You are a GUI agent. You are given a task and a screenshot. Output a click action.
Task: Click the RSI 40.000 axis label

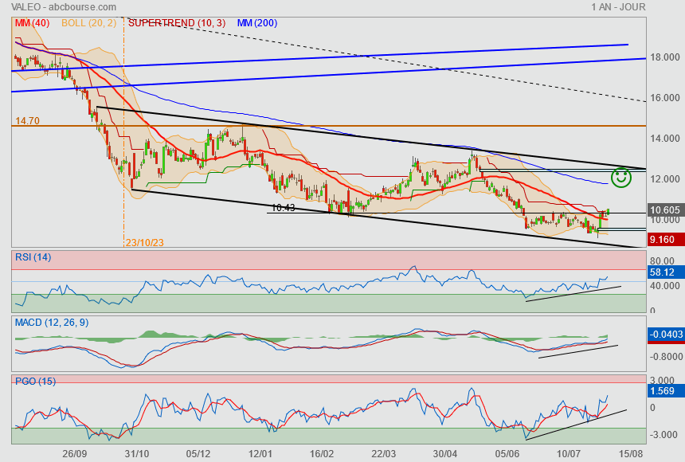[665, 286]
